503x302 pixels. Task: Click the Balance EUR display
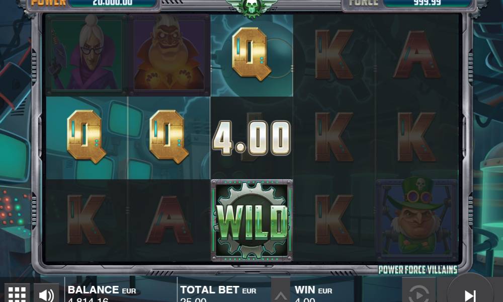102,294
